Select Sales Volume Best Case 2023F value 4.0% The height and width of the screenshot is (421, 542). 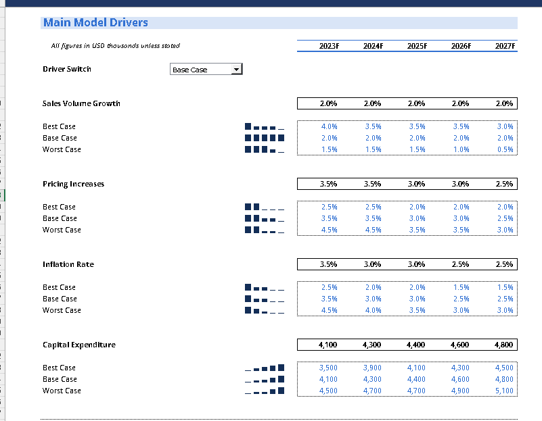[x=329, y=126]
